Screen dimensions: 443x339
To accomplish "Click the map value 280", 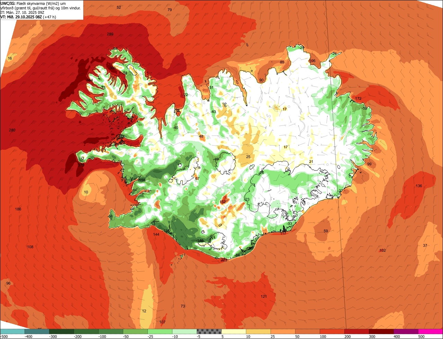I will pyautogui.click(x=12, y=130).
